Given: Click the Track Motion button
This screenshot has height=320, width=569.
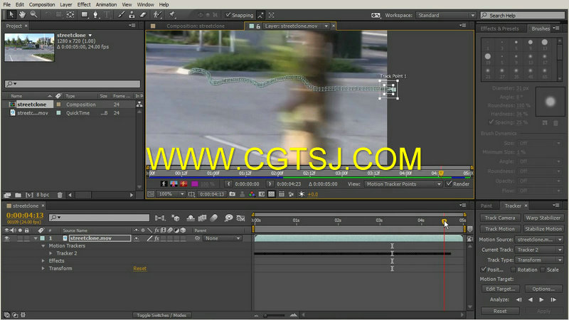Looking at the screenshot, I should point(500,229).
